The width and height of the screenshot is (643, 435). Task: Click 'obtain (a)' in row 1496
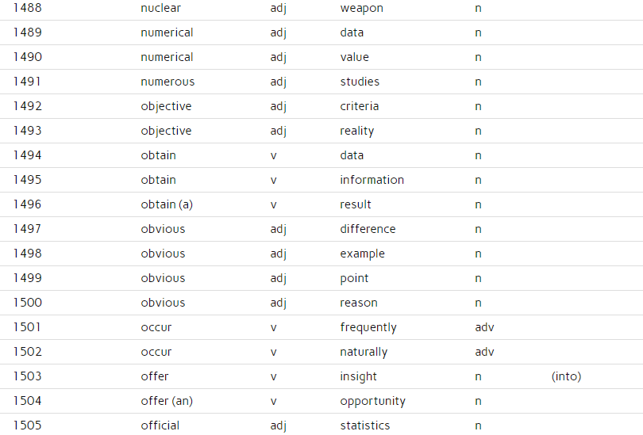[167, 204]
